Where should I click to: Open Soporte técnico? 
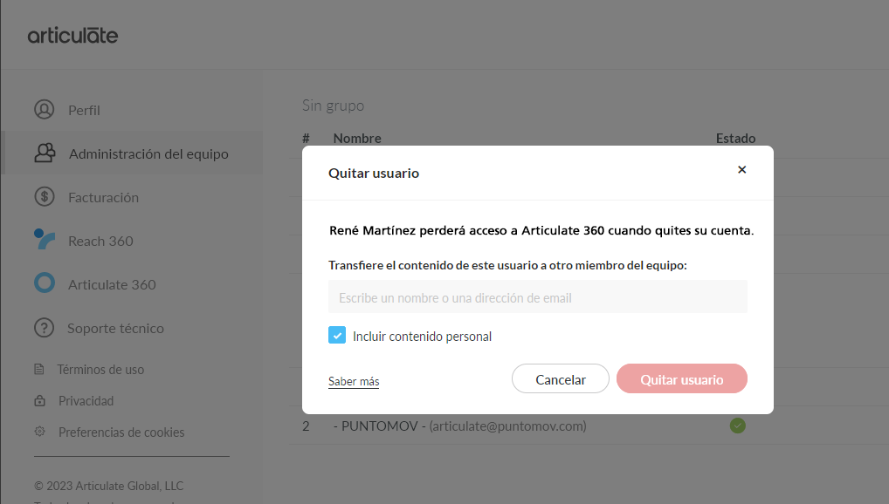[x=115, y=329]
